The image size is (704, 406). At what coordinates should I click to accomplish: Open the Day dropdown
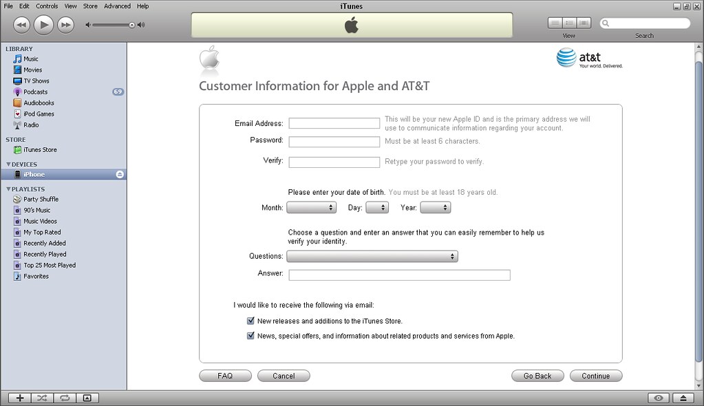[377, 208]
